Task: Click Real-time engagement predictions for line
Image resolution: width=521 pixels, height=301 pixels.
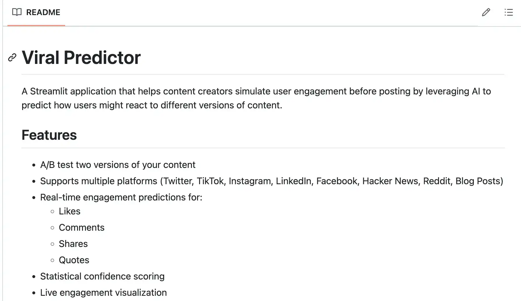Action: [121, 197]
